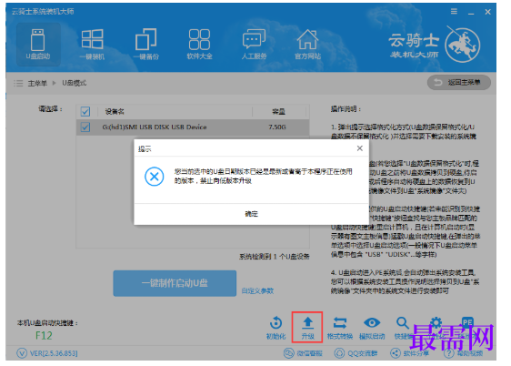Close the 提示 dialog with the X
This screenshot has height=366, width=511.
pos(360,148)
